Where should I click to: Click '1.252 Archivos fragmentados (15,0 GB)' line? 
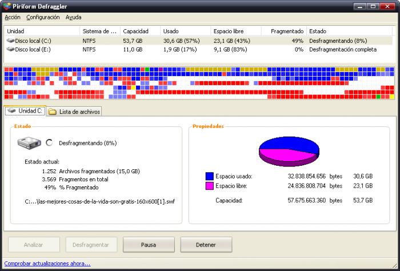(91, 171)
